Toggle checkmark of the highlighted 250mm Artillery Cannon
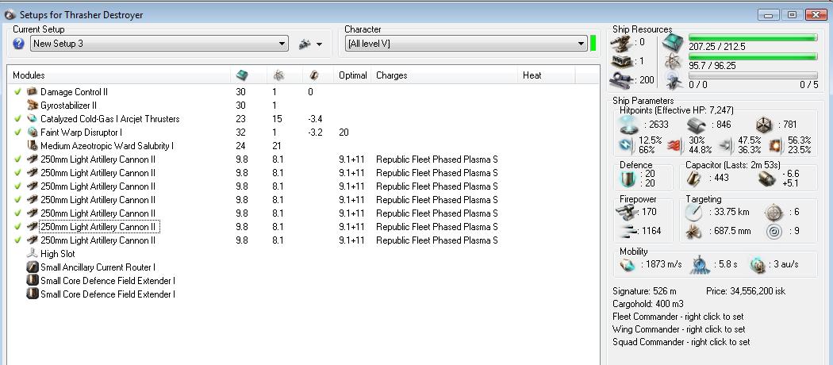 tap(17, 227)
